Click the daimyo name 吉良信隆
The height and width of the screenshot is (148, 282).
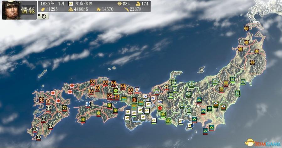click(84, 3)
